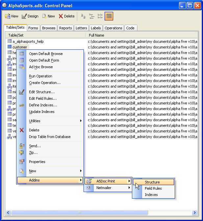The width and height of the screenshot is (203, 221).
Task: Click the red X Delete menu icon
Action: pyautogui.click(x=22, y=130)
